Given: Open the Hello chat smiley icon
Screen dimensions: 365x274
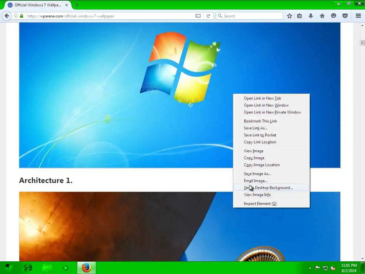Looking at the screenshot, I should tap(333, 16).
